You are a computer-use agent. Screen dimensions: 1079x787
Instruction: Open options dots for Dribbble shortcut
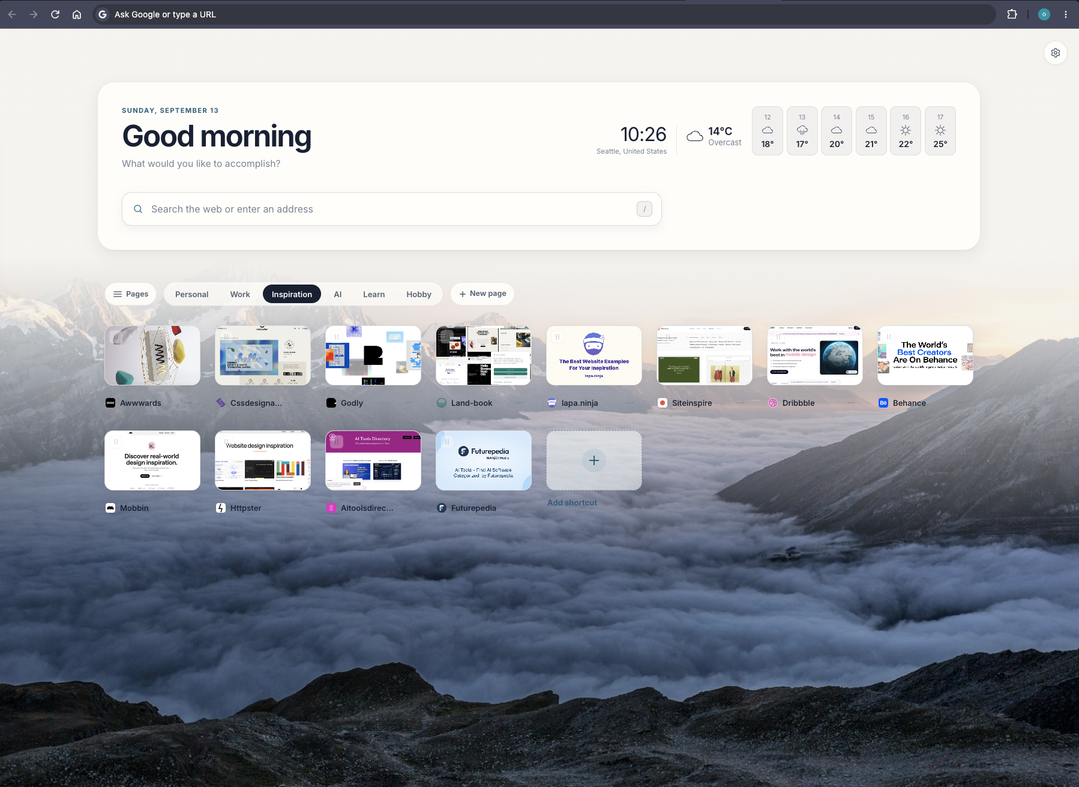[x=851, y=403]
